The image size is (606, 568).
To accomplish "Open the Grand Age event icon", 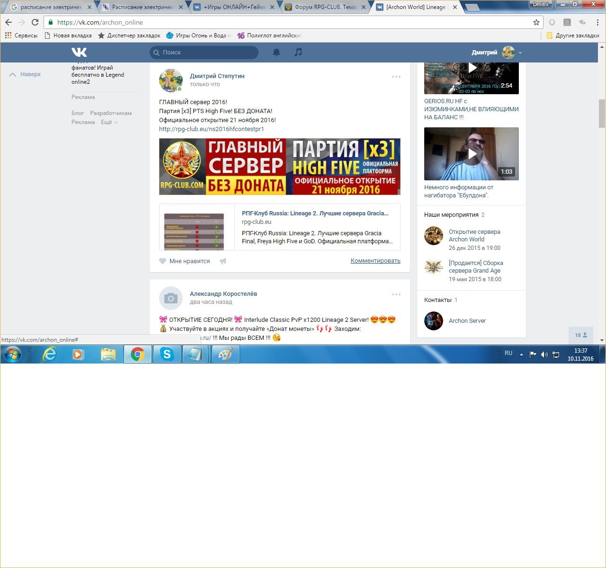I will point(434,267).
